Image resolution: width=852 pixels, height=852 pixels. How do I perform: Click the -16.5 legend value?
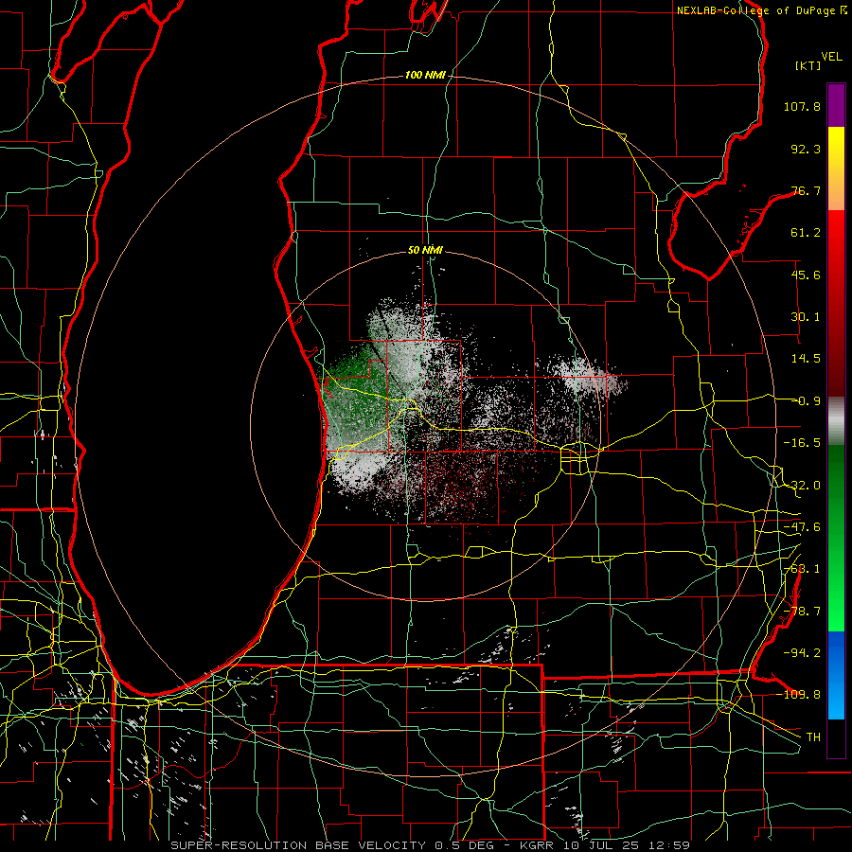pos(802,443)
